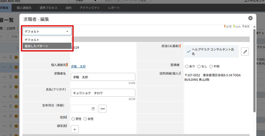
Task: Go to the アクティビティ tab
Action: pyautogui.click(x=89, y=8)
